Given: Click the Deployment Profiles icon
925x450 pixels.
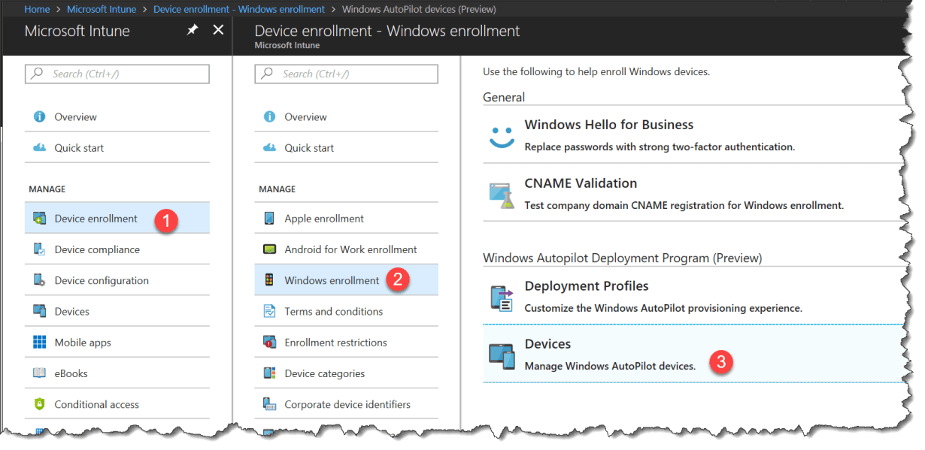Looking at the screenshot, I should click(x=502, y=297).
